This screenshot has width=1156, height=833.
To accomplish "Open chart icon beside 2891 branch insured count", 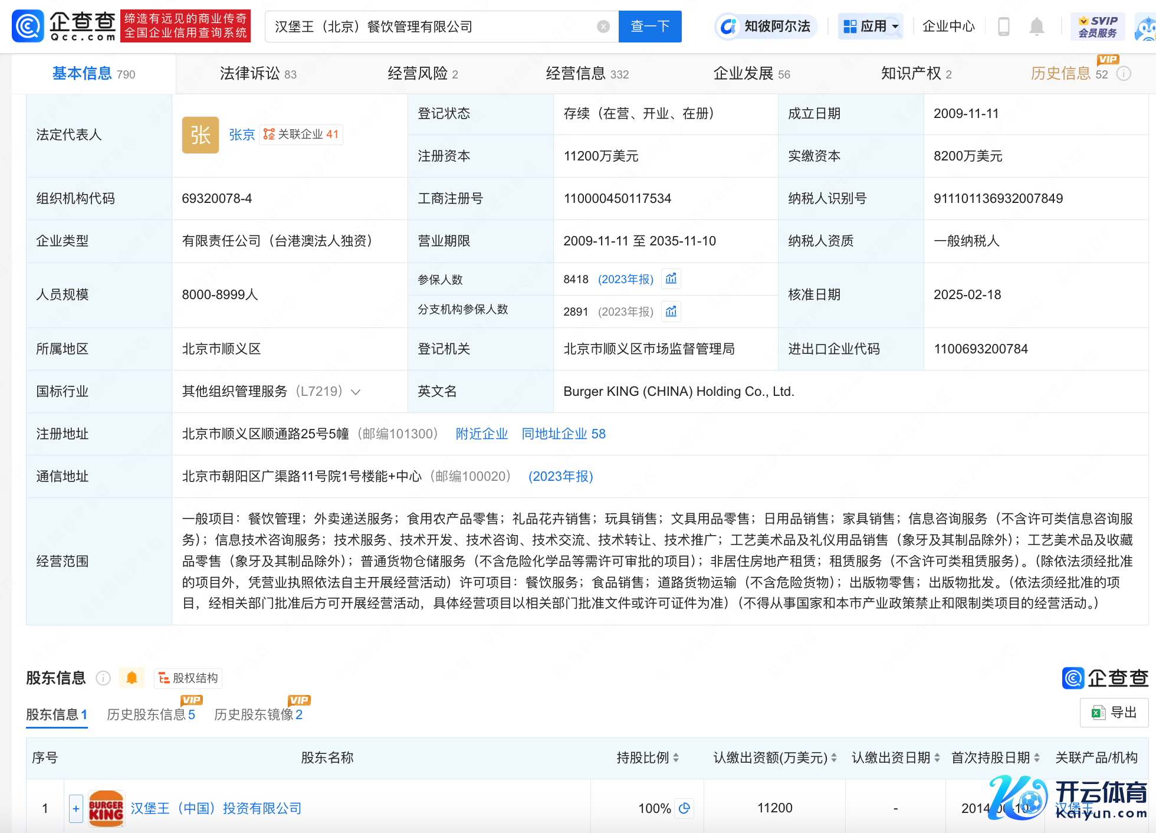I will point(671,311).
